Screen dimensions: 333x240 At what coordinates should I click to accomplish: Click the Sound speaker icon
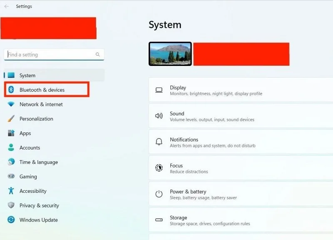click(x=159, y=116)
